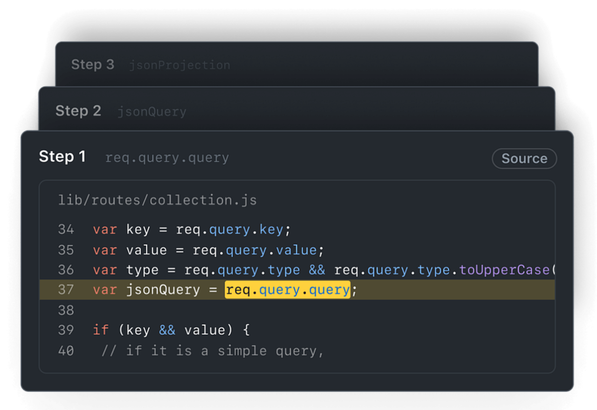Click the toUpperCase method call
Image resolution: width=597 pixels, height=410 pixels.
[x=505, y=270]
